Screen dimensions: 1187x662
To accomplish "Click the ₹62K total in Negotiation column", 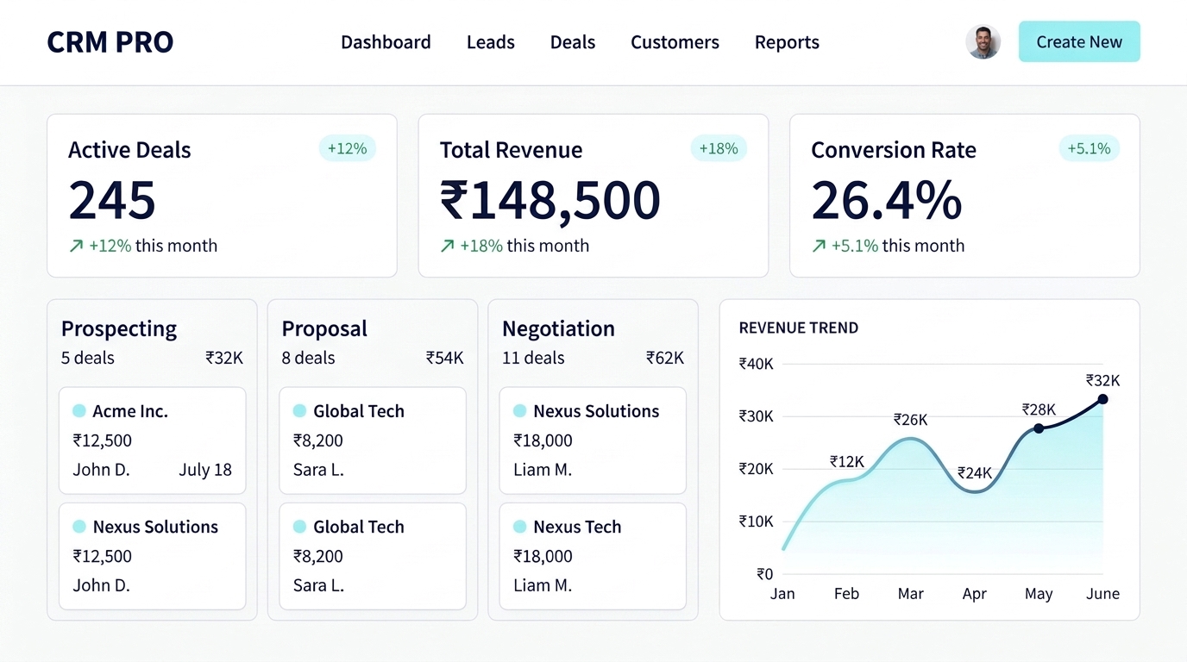I will [665, 358].
